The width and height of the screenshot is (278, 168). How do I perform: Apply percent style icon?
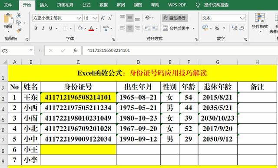(x=217, y=28)
